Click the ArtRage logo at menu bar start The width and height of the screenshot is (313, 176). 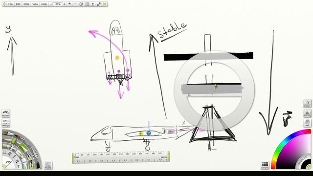[4, 4]
